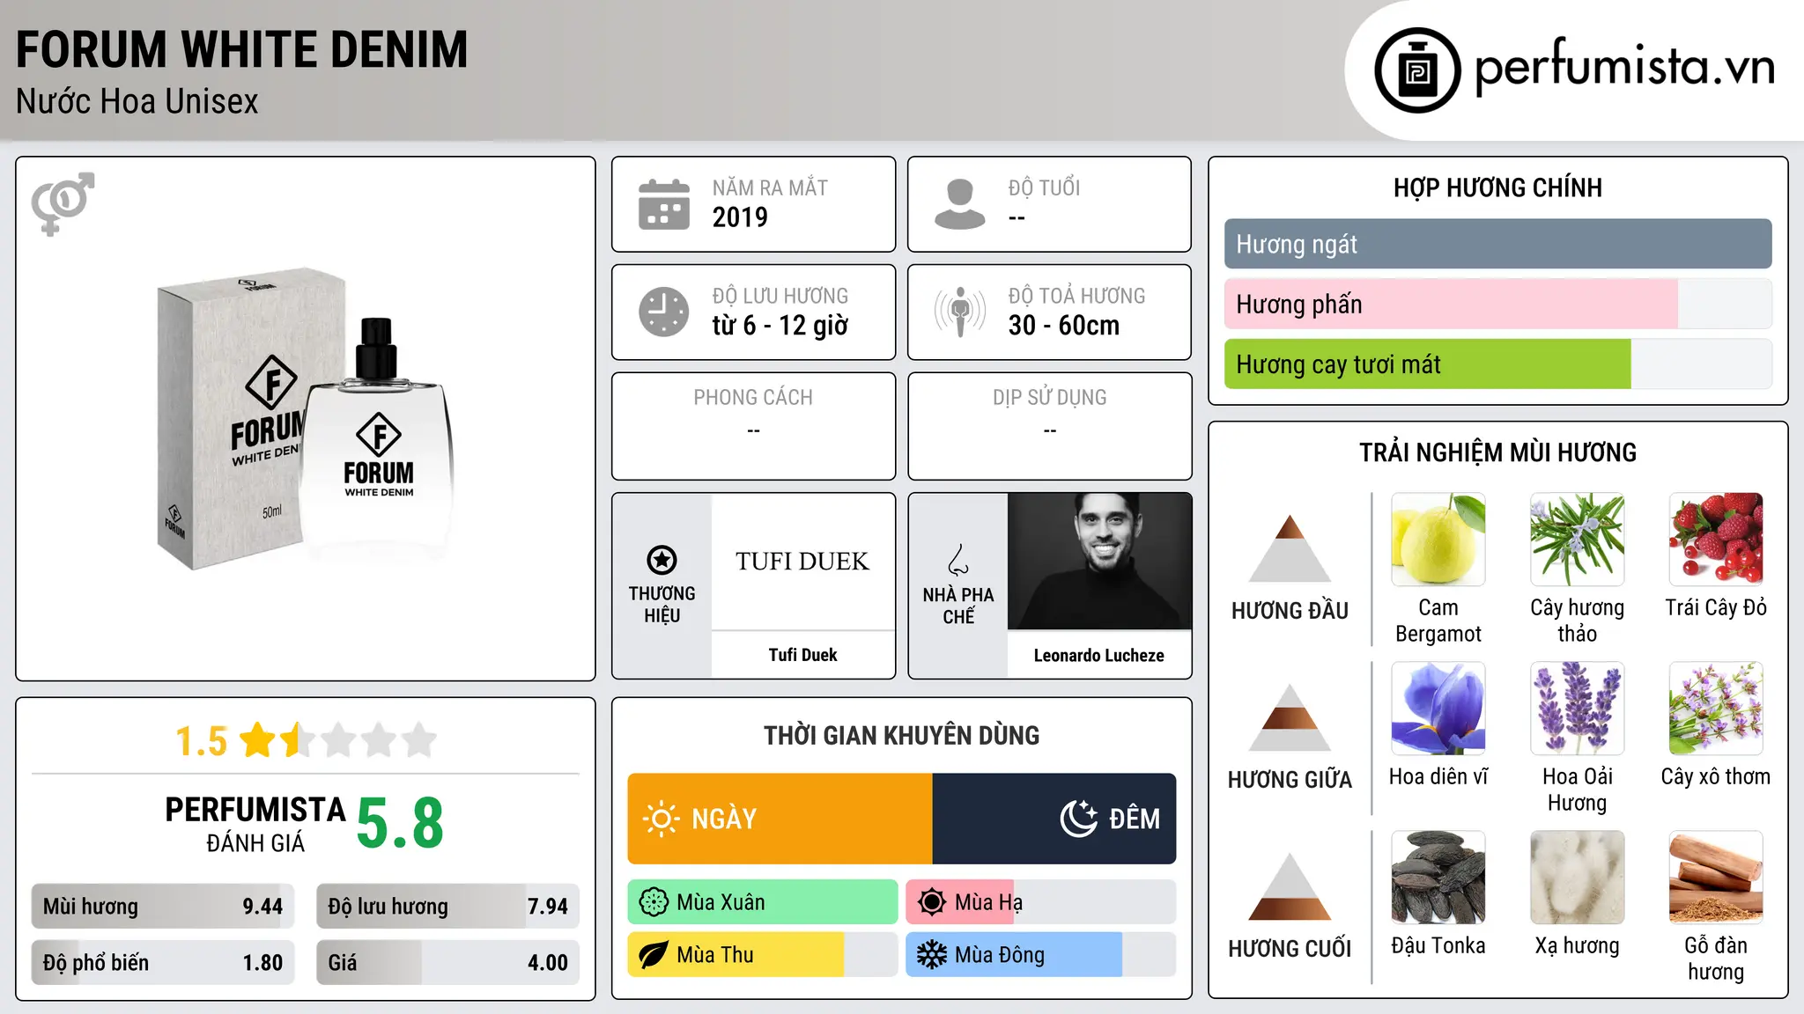Viewport: 1804px width, 1014px height.
Task: Click the HỢP HƯƠNG CHÍNH heading
Action: tap(1497, 187)
